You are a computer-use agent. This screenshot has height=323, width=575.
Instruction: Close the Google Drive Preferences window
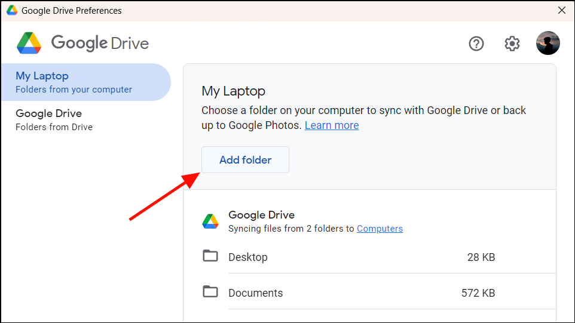(x=561, y=10)
